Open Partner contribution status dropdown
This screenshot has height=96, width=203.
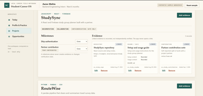[x=81, y=49]
